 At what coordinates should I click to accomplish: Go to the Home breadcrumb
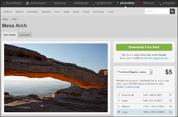(5, 19)
